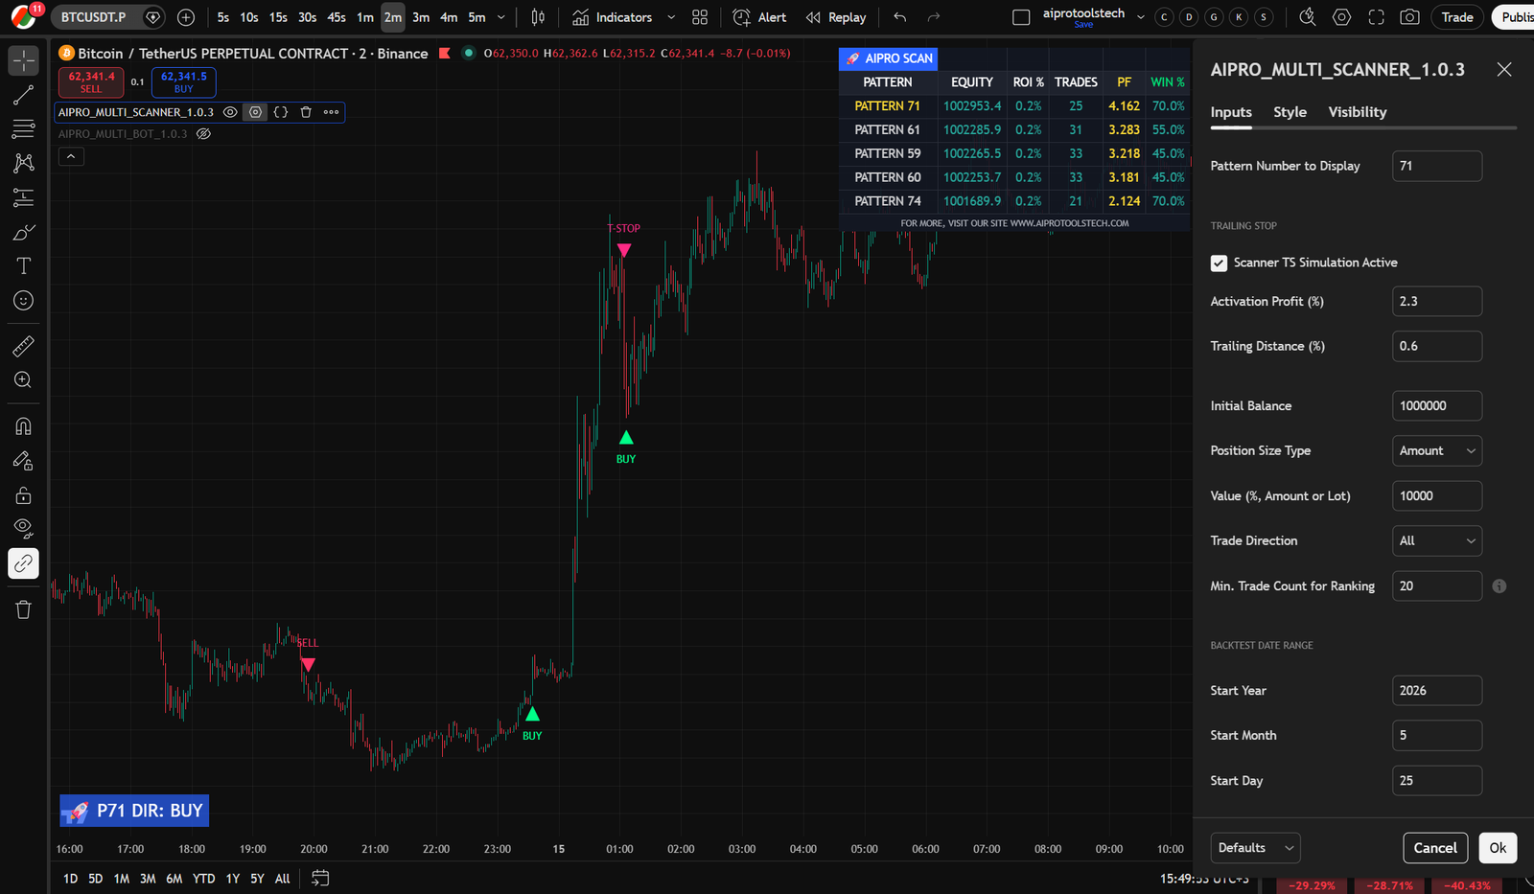Click the Activation Profit (%) field

tap(1436, 301)
